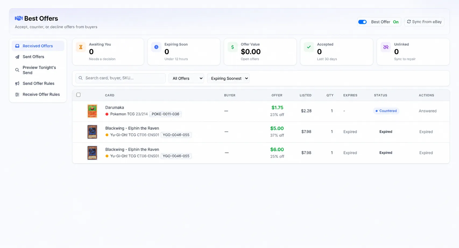Click the Awaiting You stat card
The width and height of the screenshot is (459, 248).
108,52
